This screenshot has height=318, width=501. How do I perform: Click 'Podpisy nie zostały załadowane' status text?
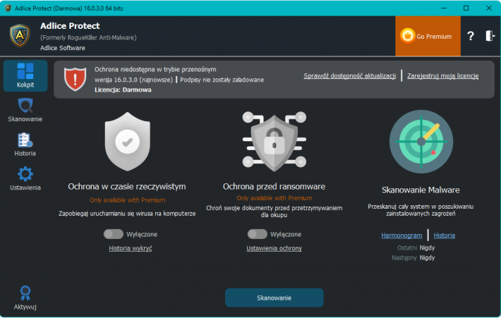tap(222, 80)
